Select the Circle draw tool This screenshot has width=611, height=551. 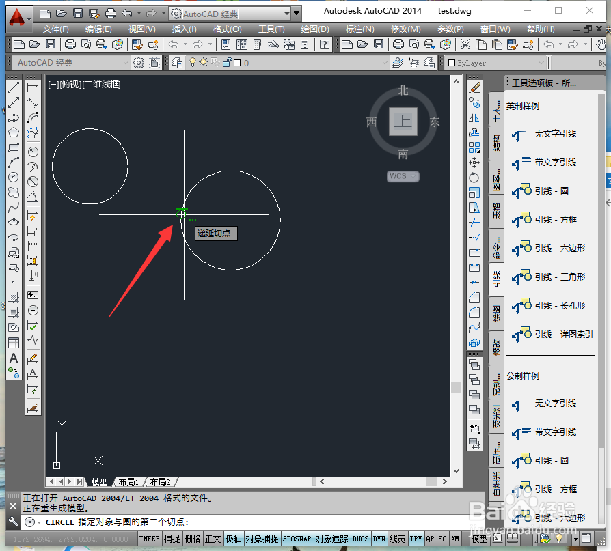14,178
